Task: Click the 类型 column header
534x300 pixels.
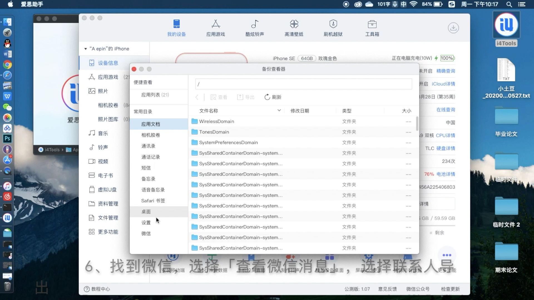Action: click(347, 111)
